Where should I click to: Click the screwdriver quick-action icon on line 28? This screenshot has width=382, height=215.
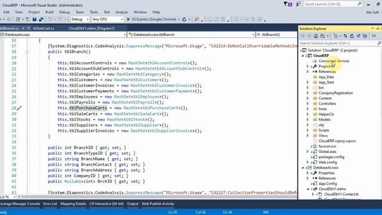pos(19,108)
